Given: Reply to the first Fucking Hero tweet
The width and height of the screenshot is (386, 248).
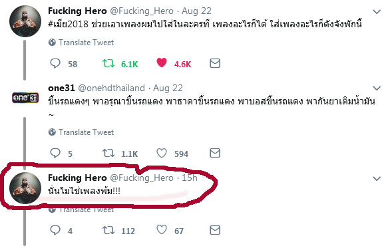Looking at the screenshot, I should coord(55,63).
